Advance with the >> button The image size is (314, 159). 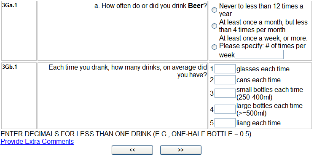181,150
